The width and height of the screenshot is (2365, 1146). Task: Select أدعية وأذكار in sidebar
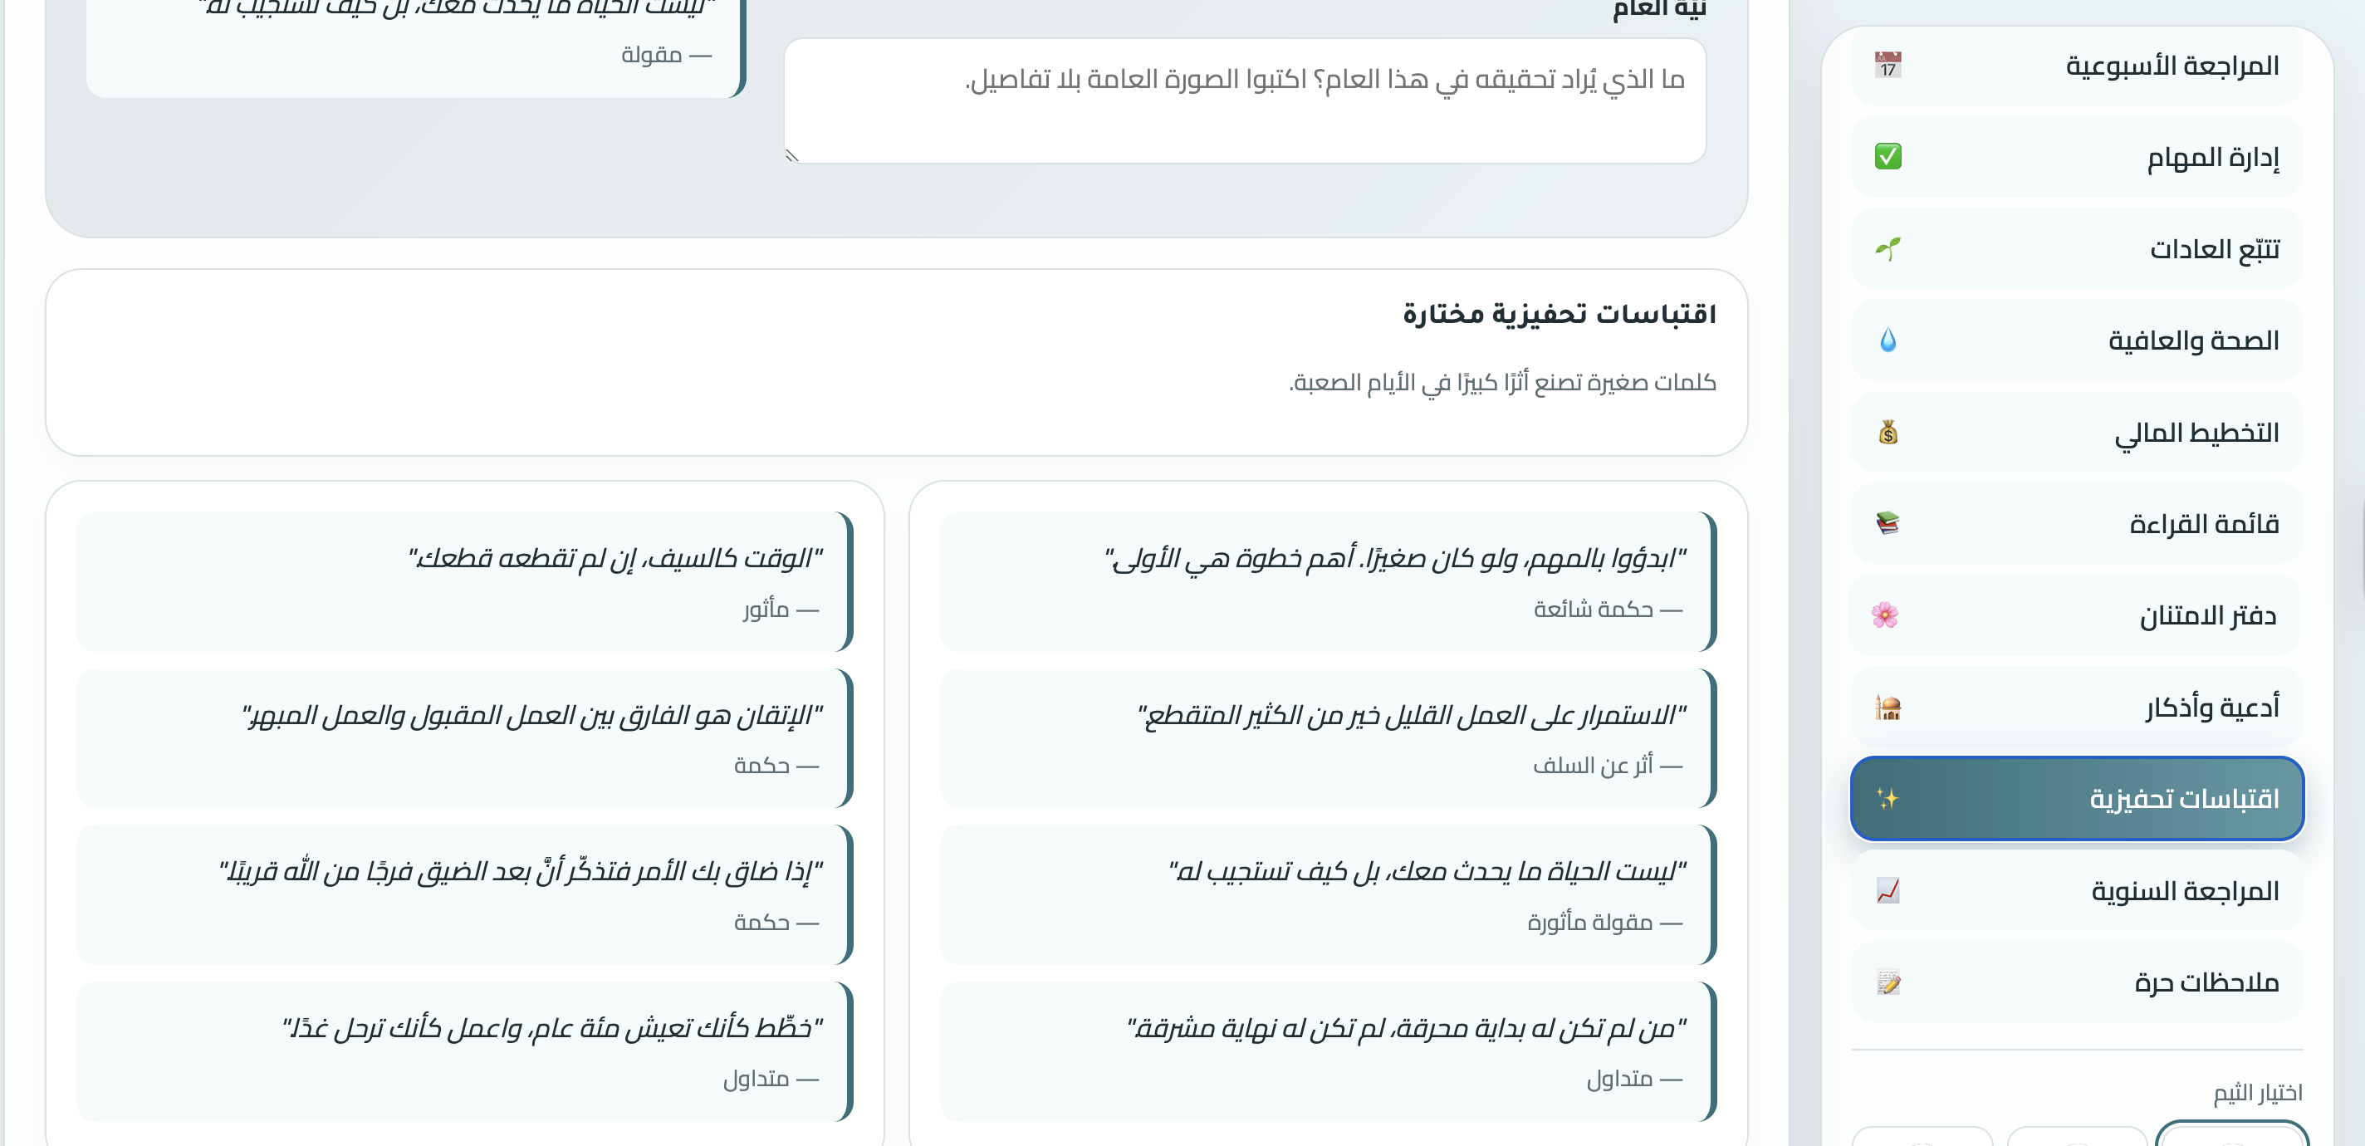tap(2077, 707)
